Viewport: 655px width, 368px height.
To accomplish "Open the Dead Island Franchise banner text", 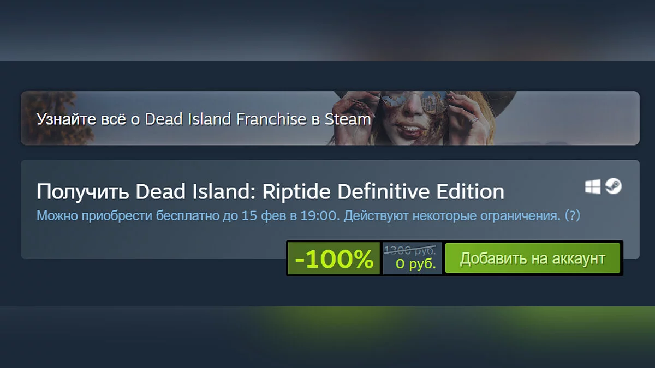I will (x=204, y=119).
